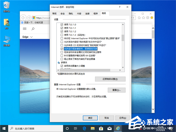Click the OK (确定) button
The width and height of the screenshot is (176, 132).
click(x=90, y=118)
